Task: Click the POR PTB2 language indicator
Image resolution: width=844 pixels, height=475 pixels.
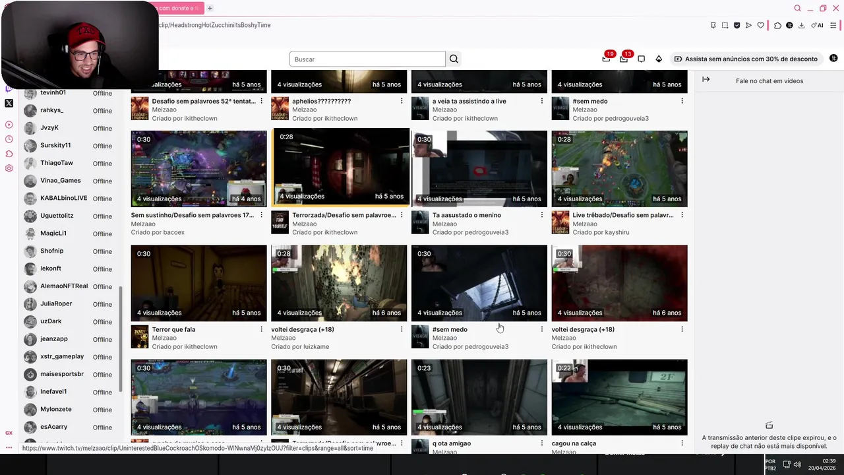Action: (770, 464)
